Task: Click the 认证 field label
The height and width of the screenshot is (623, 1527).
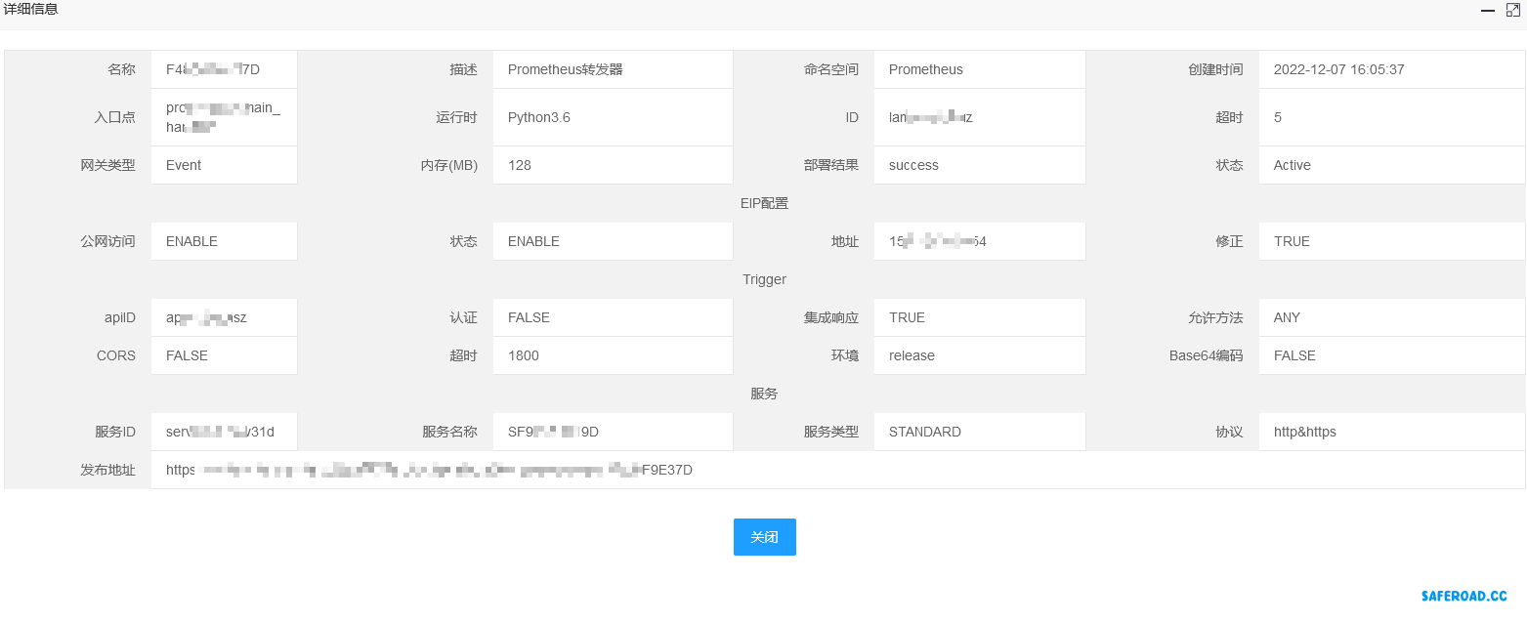Action: click(463, 317)
